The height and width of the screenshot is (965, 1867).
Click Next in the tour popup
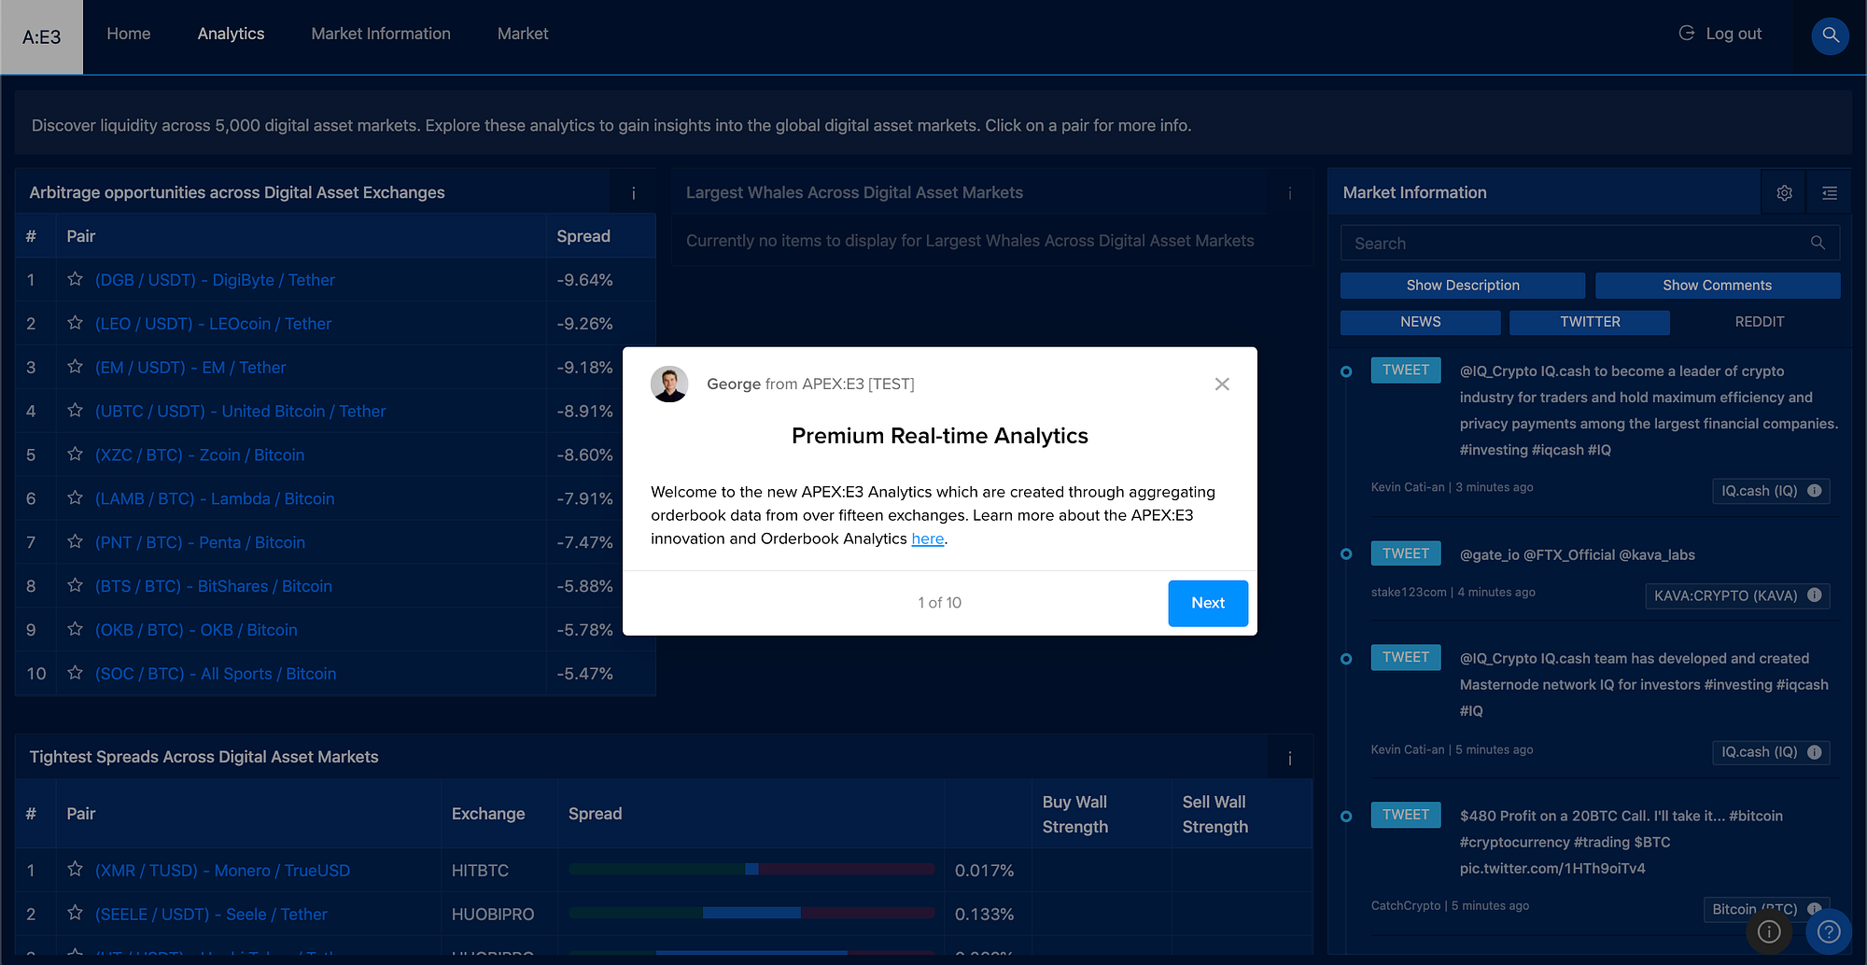point(1208,603)
